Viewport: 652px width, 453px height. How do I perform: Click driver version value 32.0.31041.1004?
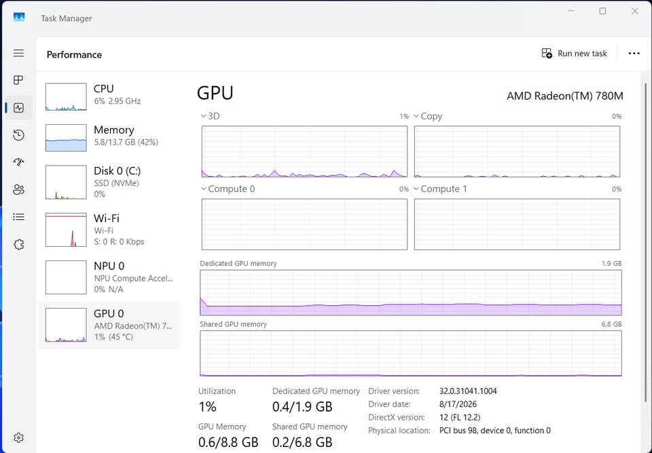pos(468,391)
